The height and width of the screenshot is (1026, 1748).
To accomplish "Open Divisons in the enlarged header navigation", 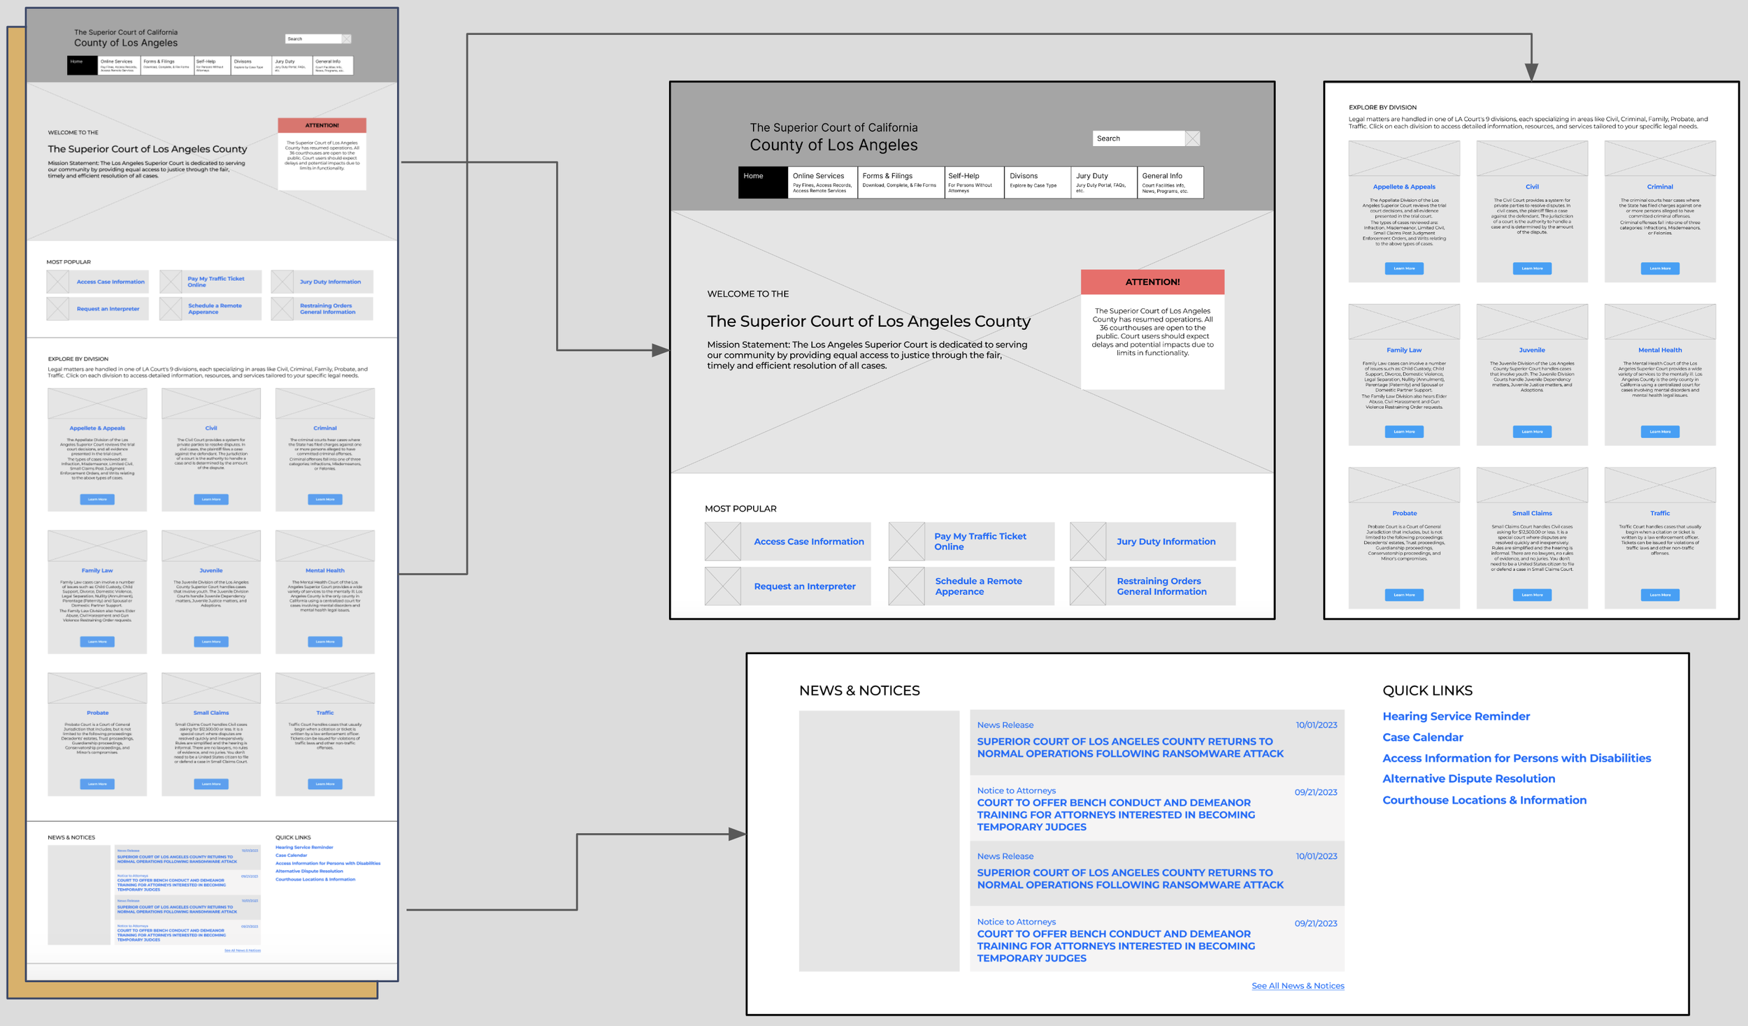I will (1038, 182).
